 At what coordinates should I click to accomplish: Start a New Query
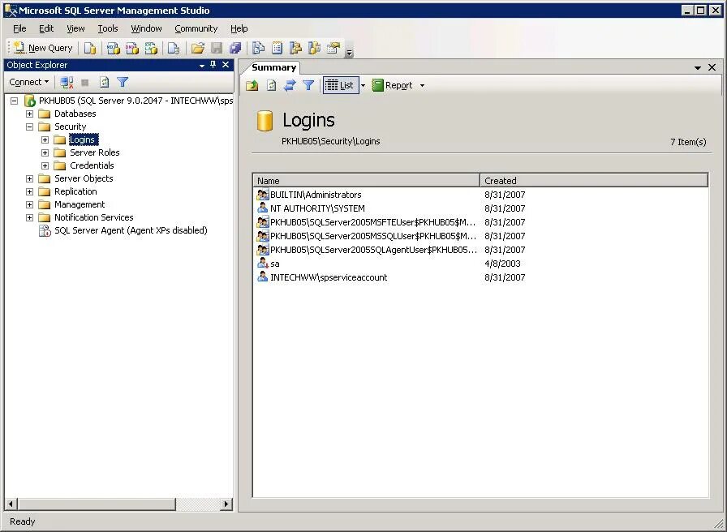[43, 48]
